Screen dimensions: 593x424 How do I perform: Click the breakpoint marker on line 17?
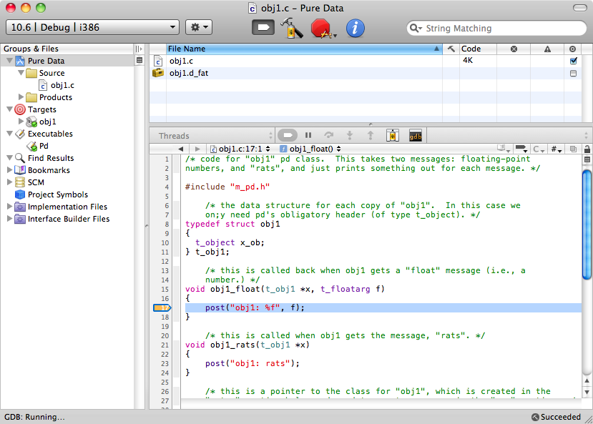coord(162,307)
